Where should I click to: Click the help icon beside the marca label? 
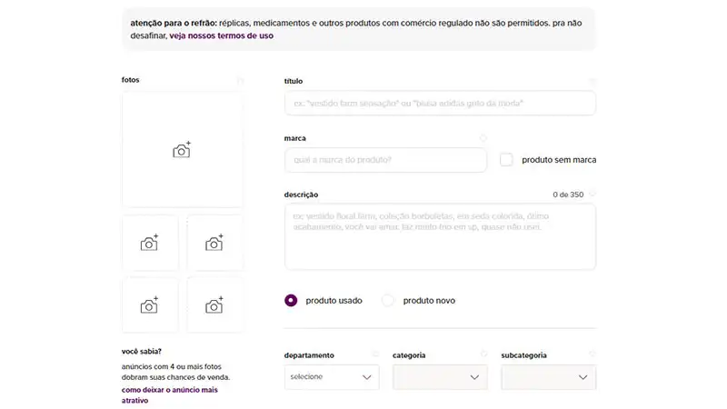coord(483,138)
